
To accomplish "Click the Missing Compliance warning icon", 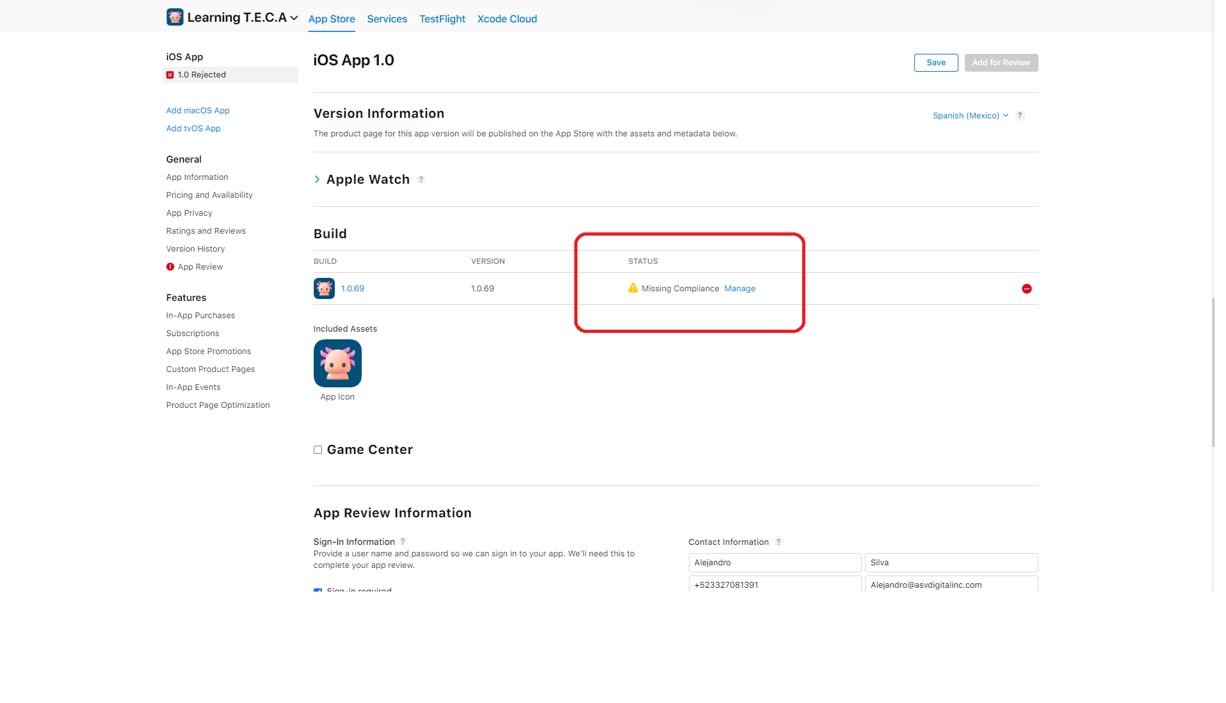I will point(633,288).
